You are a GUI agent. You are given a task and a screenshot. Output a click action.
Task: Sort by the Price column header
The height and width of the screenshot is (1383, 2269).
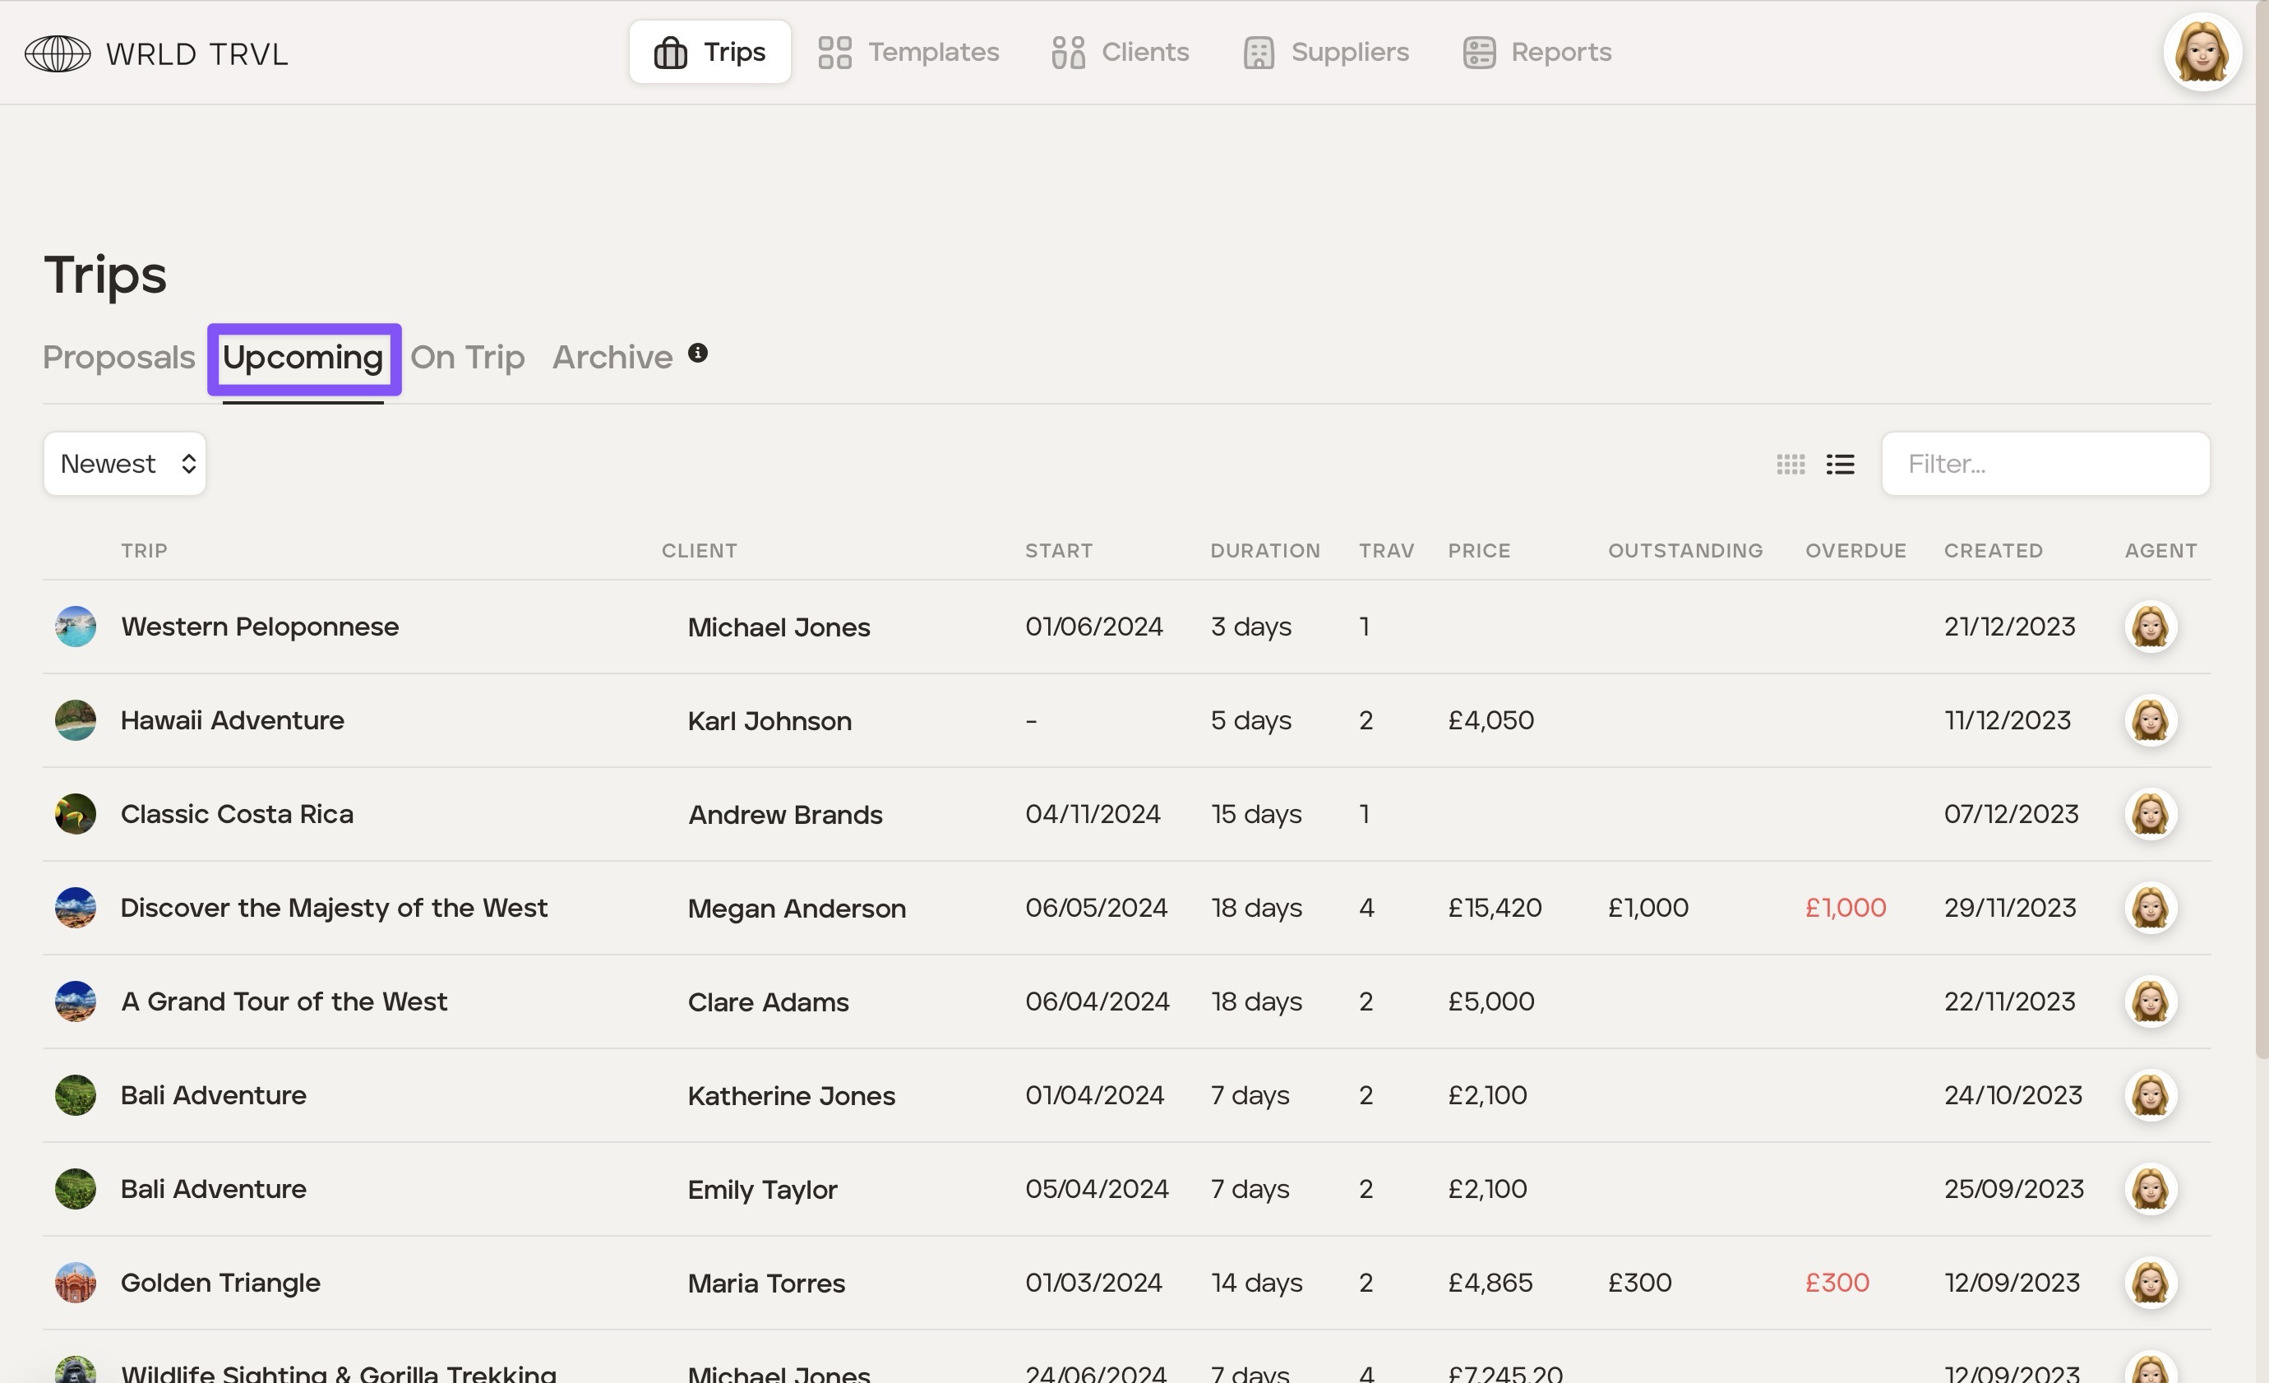(x=1479, y=551)
